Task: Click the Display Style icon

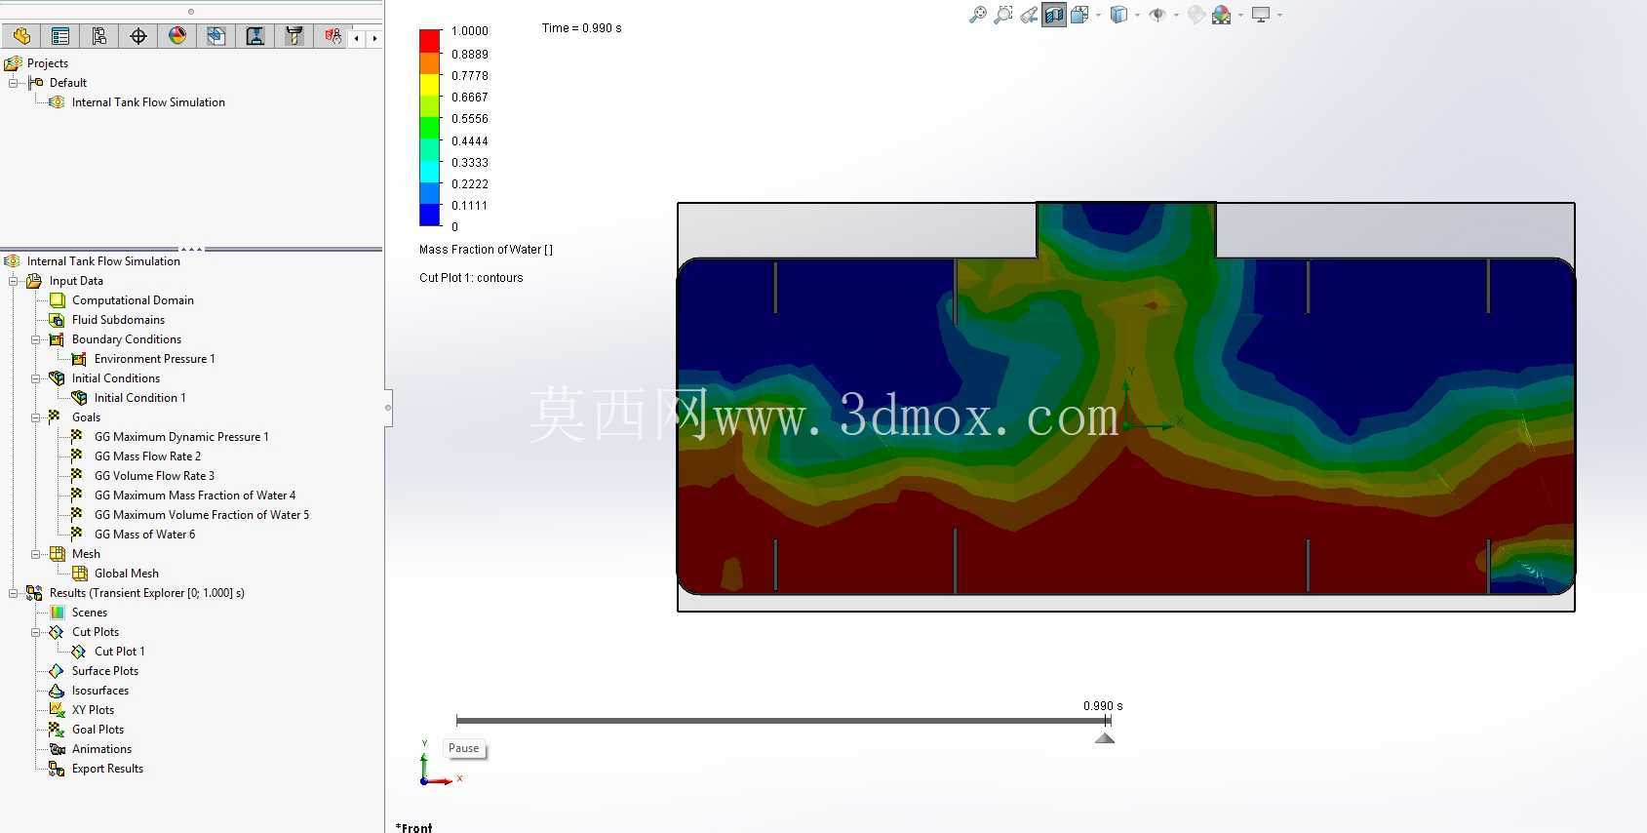Action: click(x=1119, y=15)
